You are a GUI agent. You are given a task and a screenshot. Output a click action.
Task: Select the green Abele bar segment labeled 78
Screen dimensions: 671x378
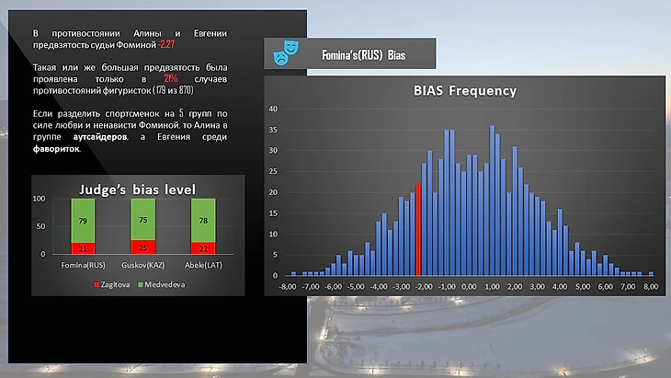pyautogui.click(x=202, y=220)
